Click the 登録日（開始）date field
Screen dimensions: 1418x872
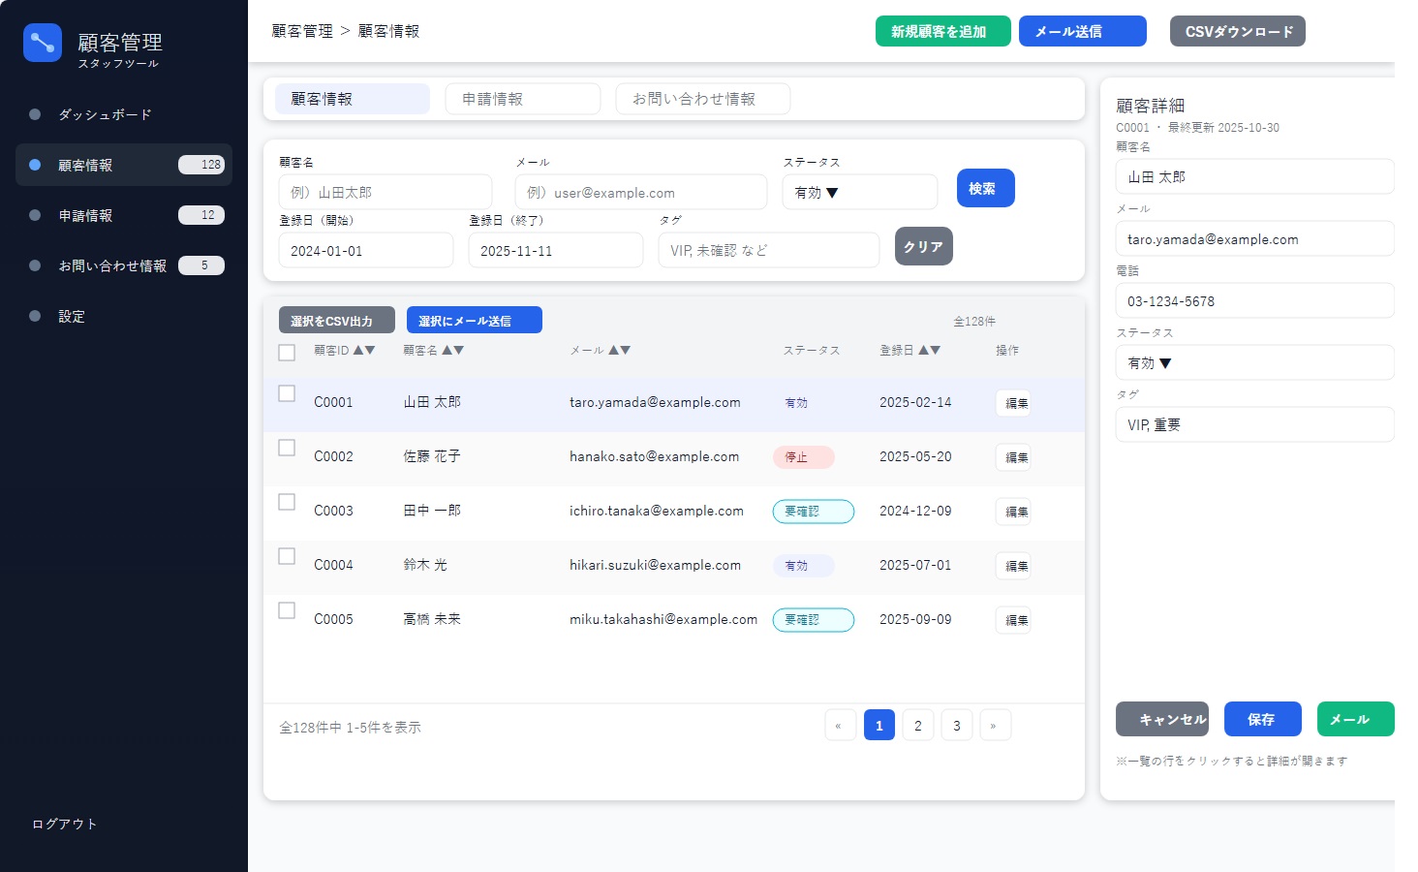365,250
